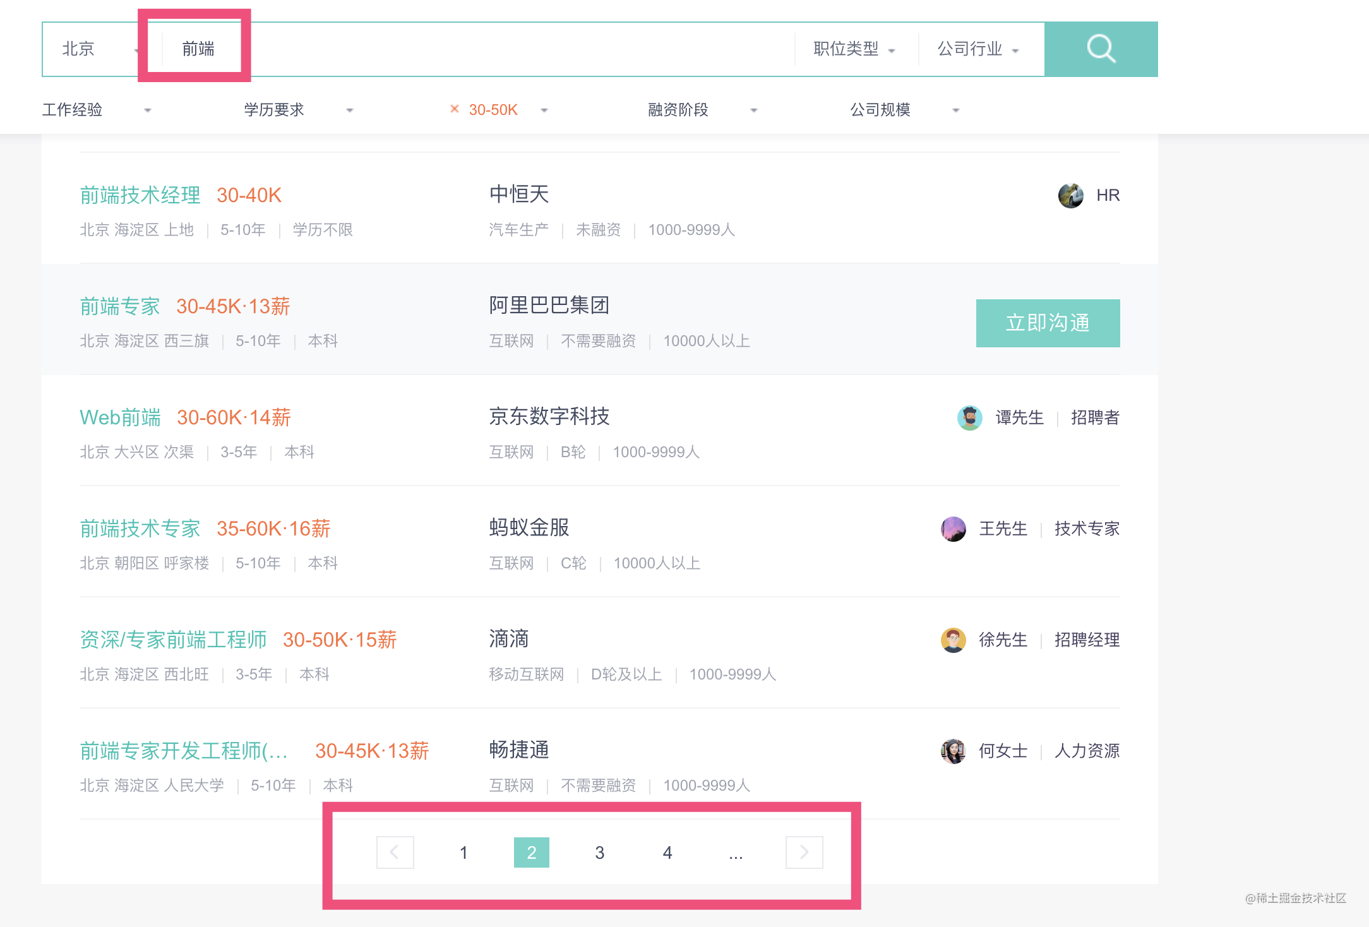Click salary text 30-50K·15薪
Image resolution: width=1369 pixels, height=927 pixels.
(340, 640)
